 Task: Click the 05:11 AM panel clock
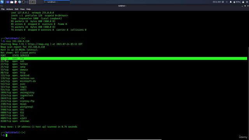pyautogui.click(x=217, y=2)
